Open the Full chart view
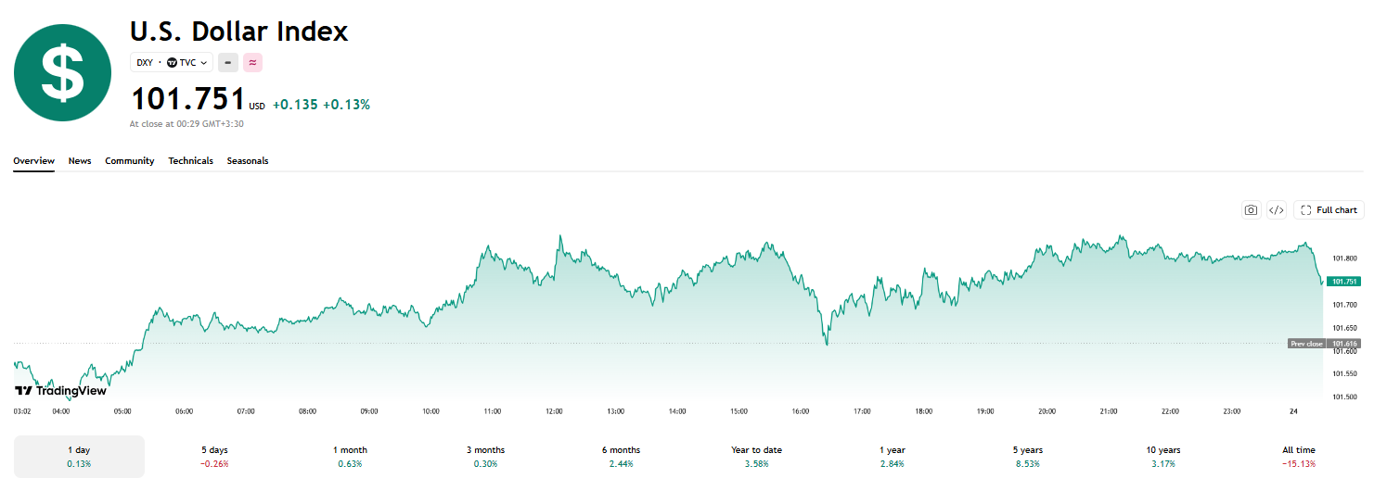 pos(1329,210)
